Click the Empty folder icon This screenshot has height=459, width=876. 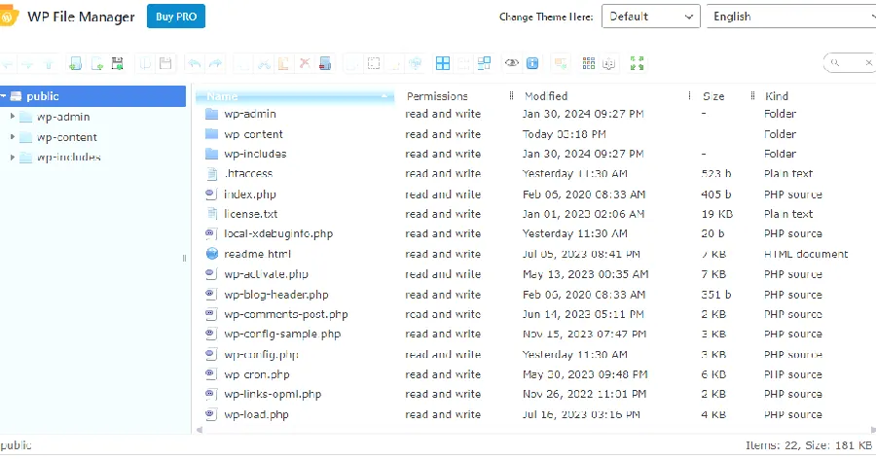(x=325, y=63)
